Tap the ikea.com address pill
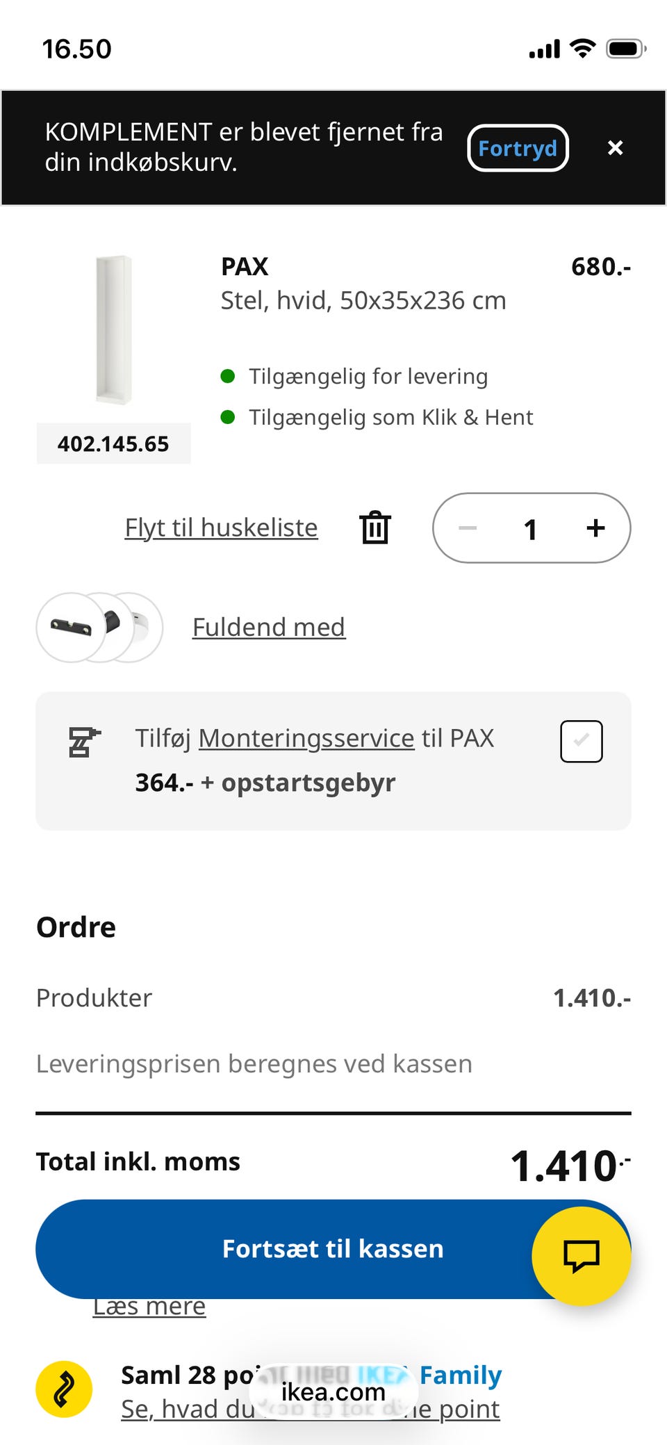Image resolution: width=667 pixels, height=1445 pixels. pyautogui.click(x=333, y=1391)
